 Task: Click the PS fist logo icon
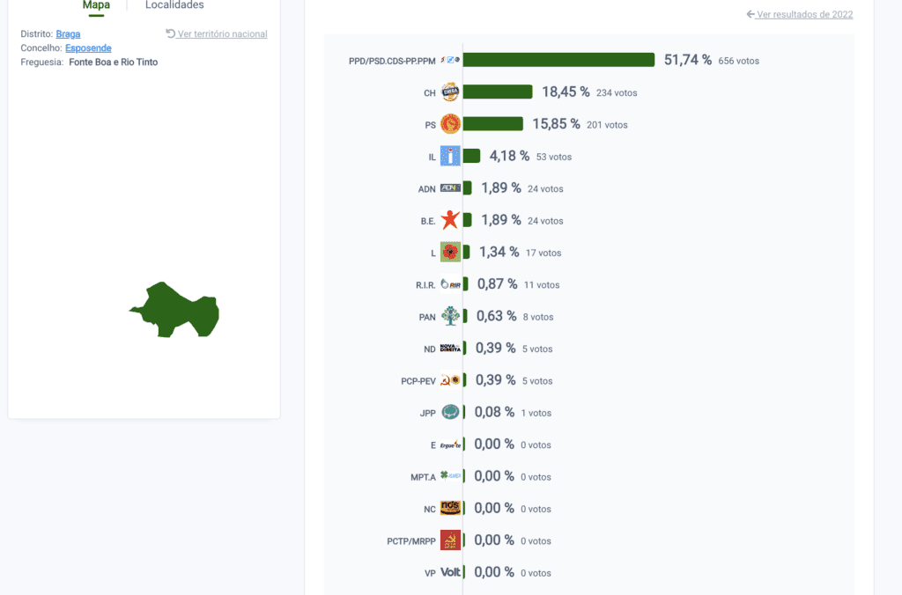450,124
